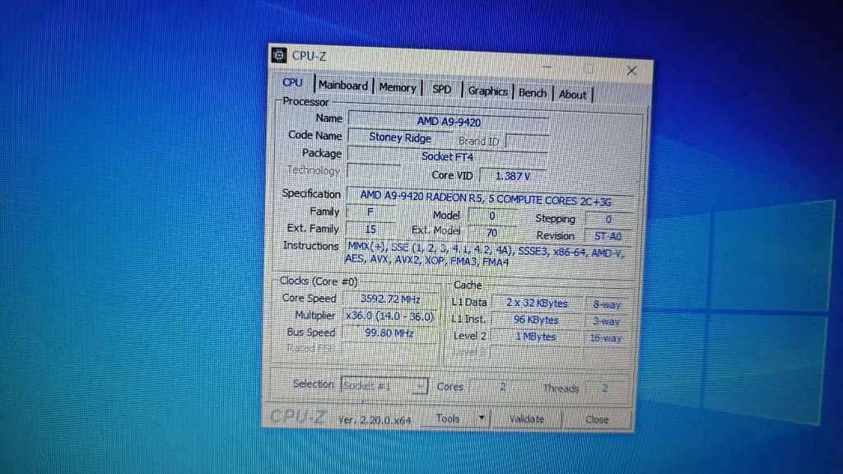
Task: Open the Socket #1 selection dropdown
Action: click(384, 386)
